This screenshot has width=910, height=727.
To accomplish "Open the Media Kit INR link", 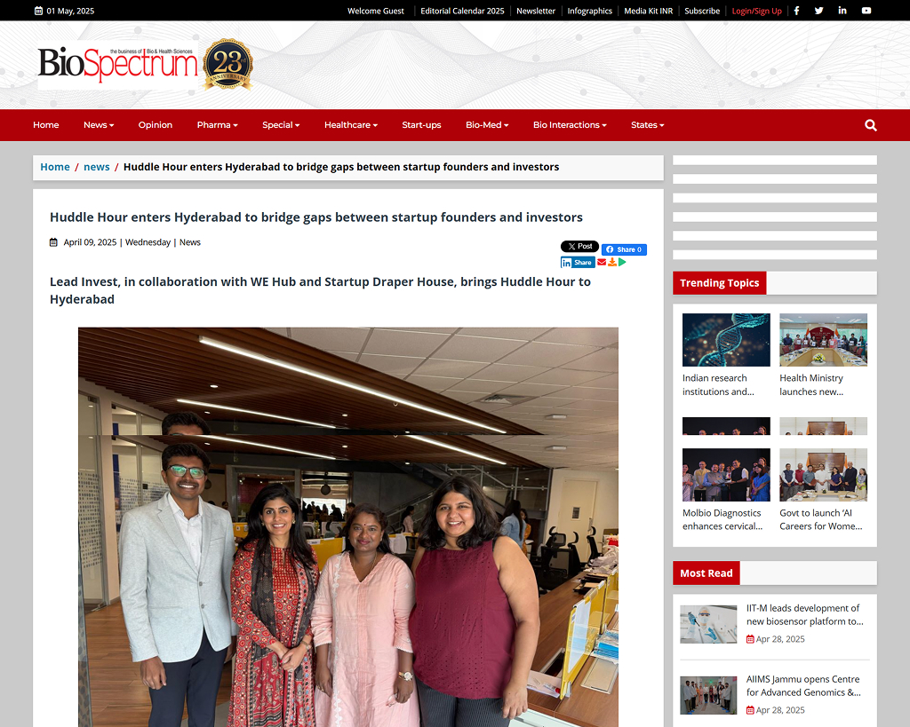I will click(x=648, y=11).
